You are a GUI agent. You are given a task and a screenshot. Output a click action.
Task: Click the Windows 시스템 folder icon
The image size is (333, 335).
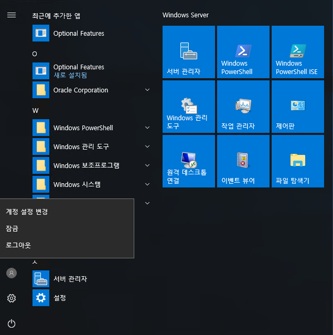click(41, 184)
